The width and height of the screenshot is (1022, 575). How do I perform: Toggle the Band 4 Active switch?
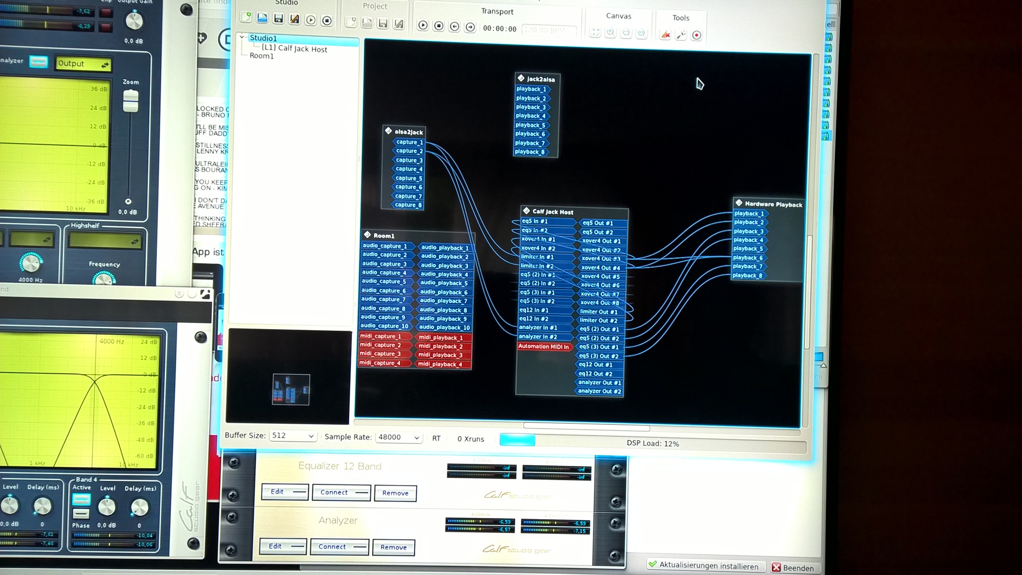pos(81,499)
